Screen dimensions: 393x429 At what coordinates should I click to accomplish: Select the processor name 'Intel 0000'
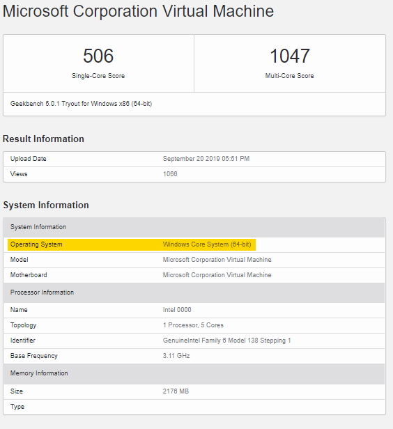(177, 310)
